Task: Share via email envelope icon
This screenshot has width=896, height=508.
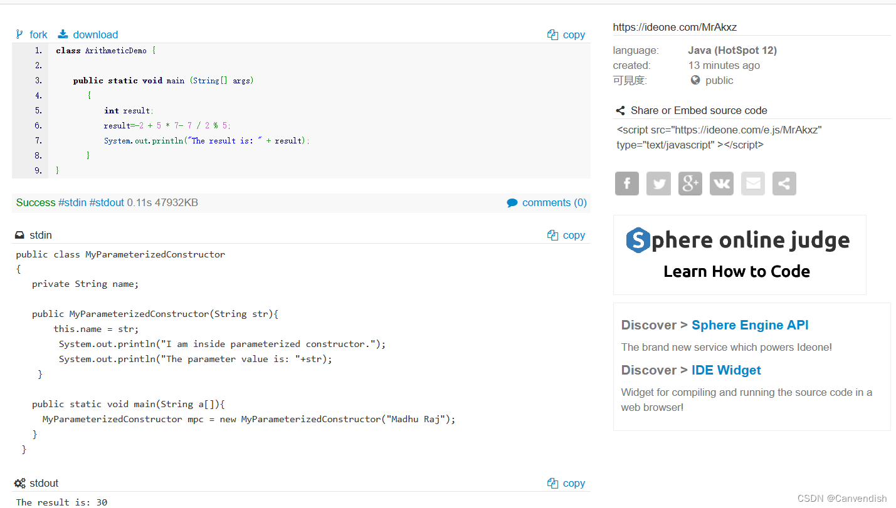Action: (753, 184)
